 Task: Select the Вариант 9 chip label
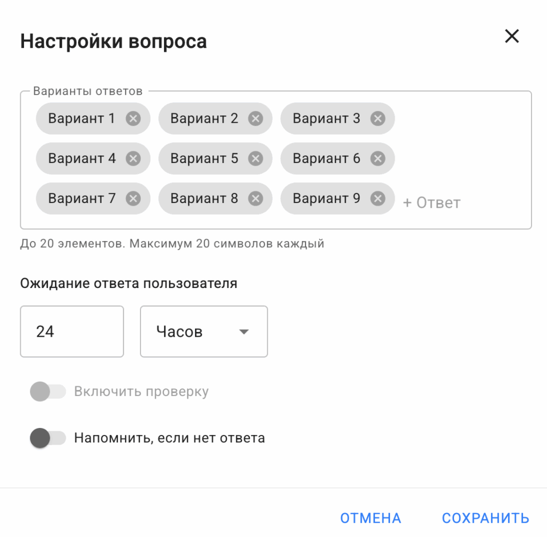point(326,199)
